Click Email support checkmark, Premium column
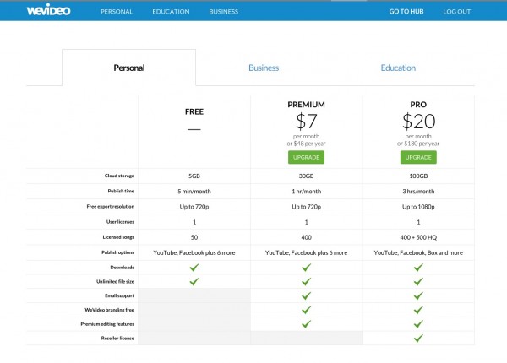This screenshot has width=507, height=363. 306,295
